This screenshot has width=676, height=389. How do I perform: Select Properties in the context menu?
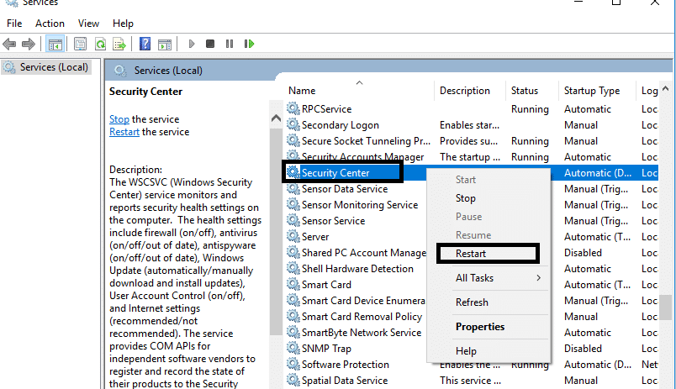479,327
